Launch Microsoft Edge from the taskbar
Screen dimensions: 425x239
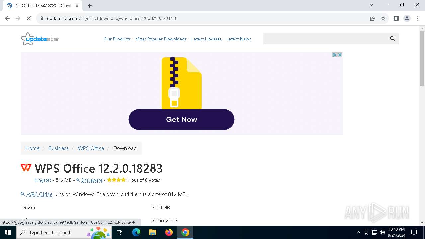136,232
